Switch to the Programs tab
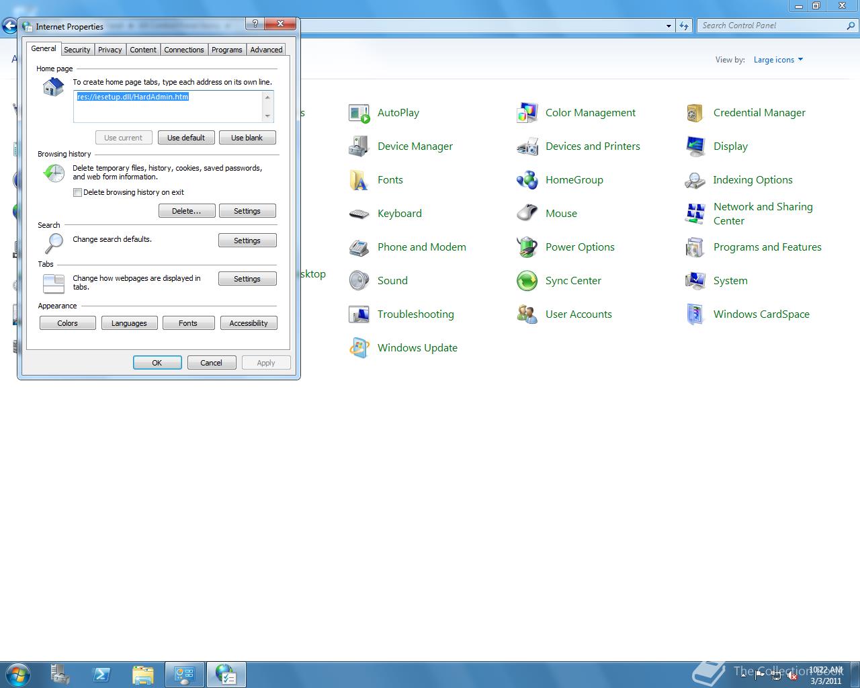This screenshot has width=860, height=688. [x=227, y=50]
